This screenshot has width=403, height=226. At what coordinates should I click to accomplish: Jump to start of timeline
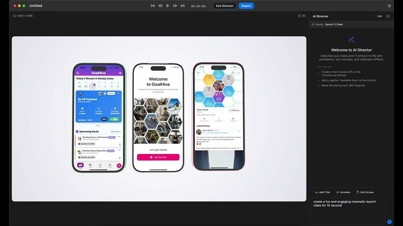[x=153, y=6]
